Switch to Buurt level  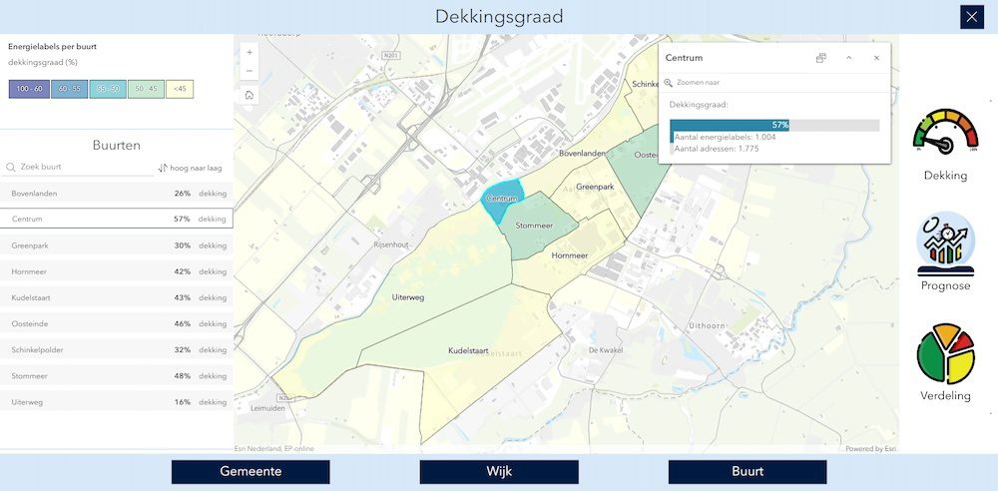[x=748, y=472]
